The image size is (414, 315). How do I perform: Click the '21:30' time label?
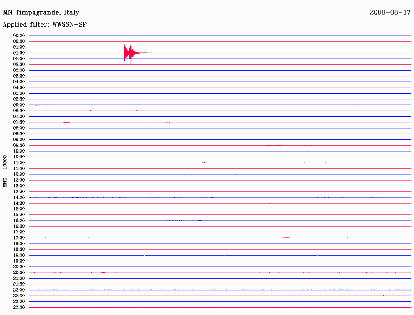pyautogui.click(x=19, y=284)
